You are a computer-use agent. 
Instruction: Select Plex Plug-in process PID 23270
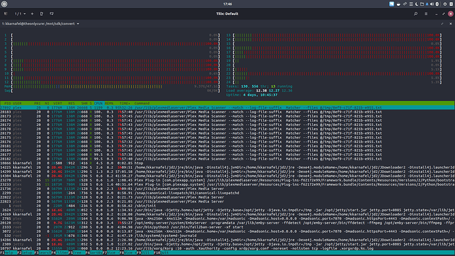coord(228,180)
